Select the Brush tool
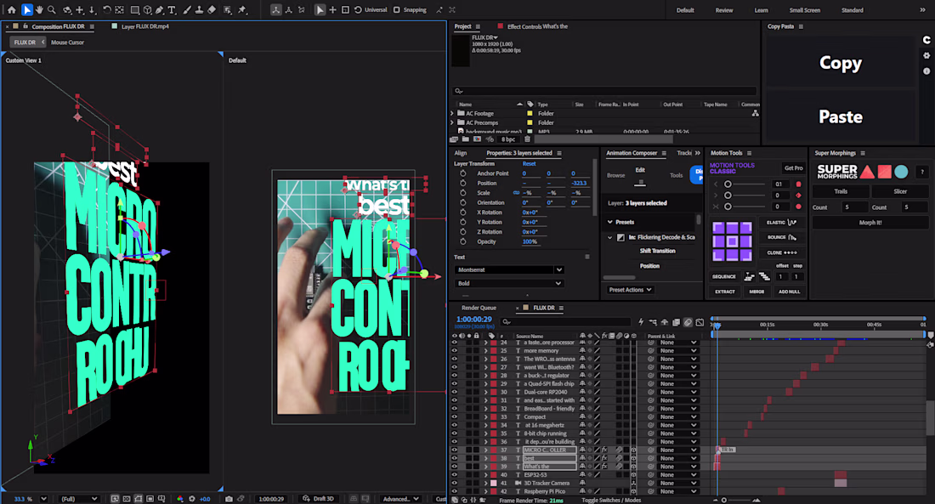The height and width of the screenshot is (504, 935). 187,9
